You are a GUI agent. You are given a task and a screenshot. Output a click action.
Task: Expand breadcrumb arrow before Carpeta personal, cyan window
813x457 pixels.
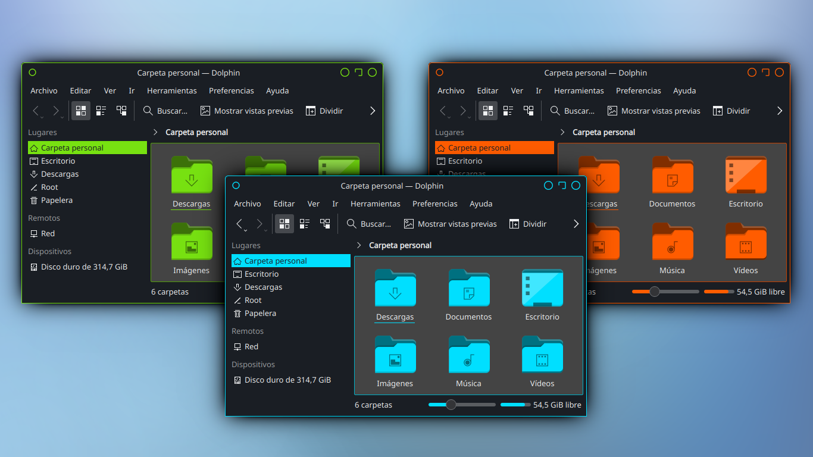pyautogui.click(x=359, y=245)
